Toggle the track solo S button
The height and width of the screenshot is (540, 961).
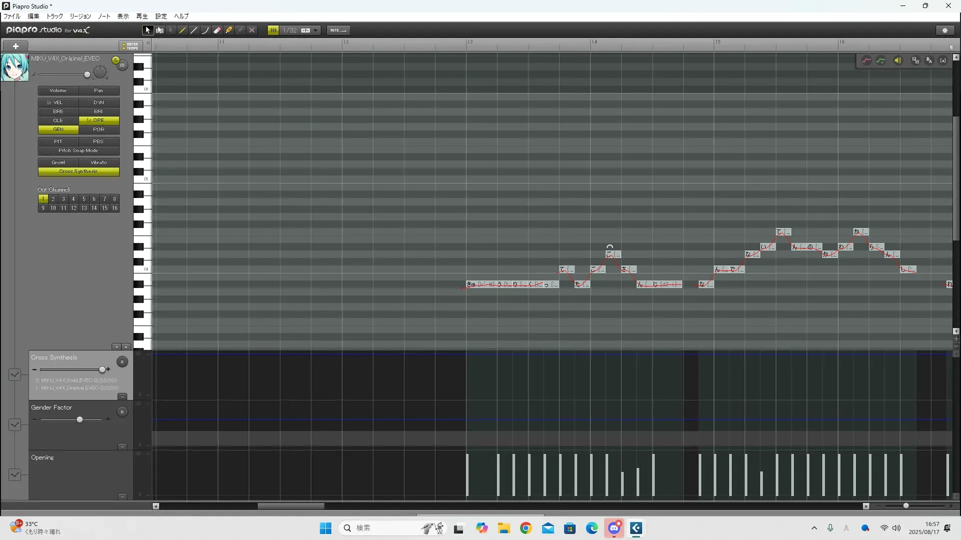point(116,60)
